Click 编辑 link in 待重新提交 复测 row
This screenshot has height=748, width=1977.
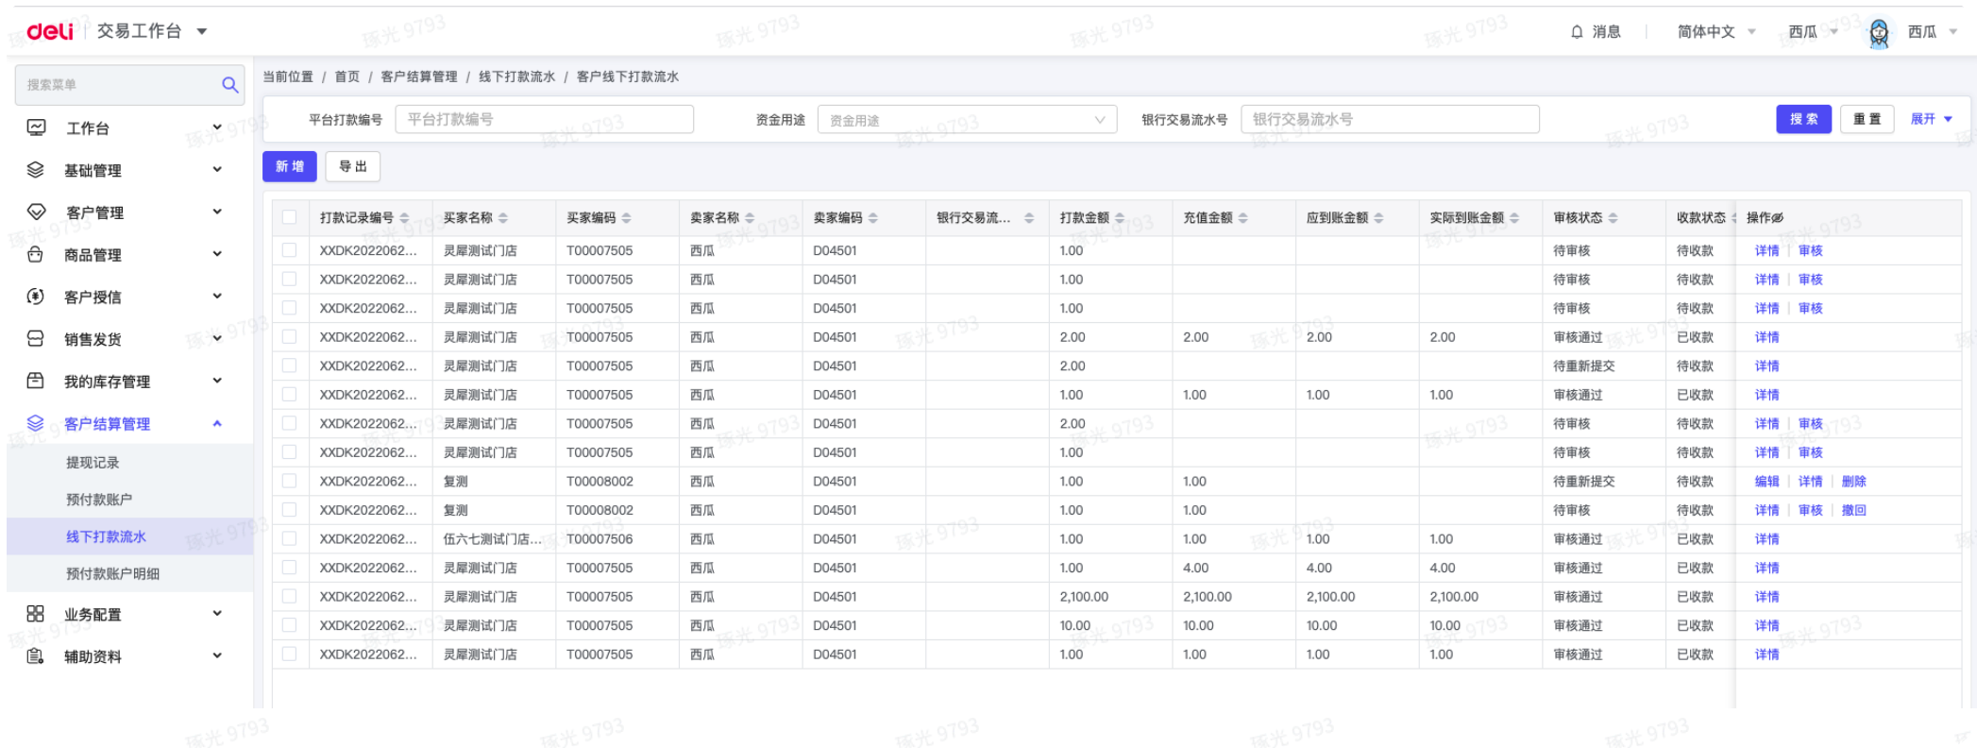[1766, 482]
